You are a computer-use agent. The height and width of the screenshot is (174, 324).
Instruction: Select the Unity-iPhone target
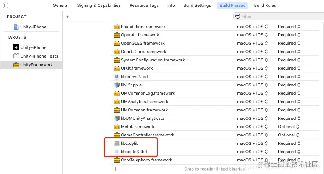[x=33, y=47]
